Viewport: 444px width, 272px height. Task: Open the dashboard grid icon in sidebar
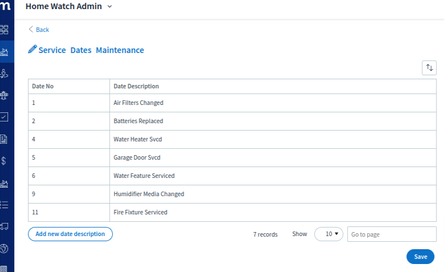[4, 30]
